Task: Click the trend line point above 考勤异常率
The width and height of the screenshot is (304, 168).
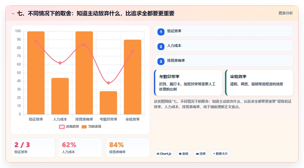Action: [x=108, y=83]
